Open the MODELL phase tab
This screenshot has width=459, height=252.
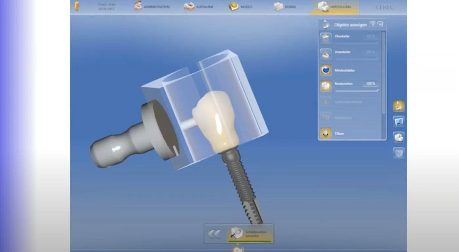pos(241,7)
